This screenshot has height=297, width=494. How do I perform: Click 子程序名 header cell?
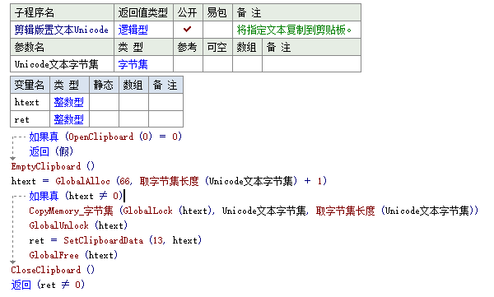62,12
